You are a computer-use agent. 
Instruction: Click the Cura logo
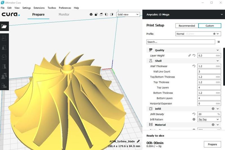11,14
